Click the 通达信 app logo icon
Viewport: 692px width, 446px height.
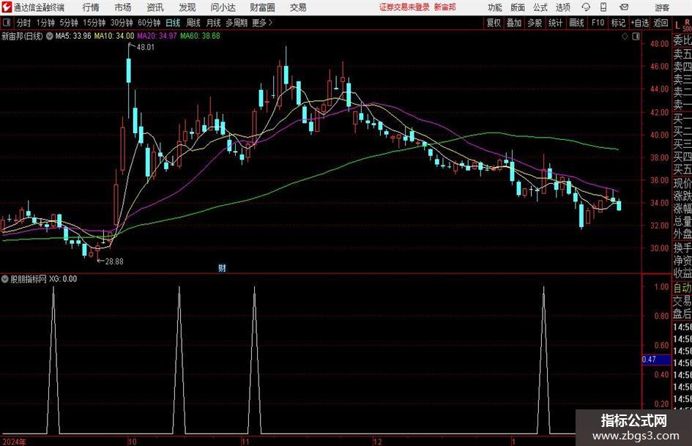[7, 7]
